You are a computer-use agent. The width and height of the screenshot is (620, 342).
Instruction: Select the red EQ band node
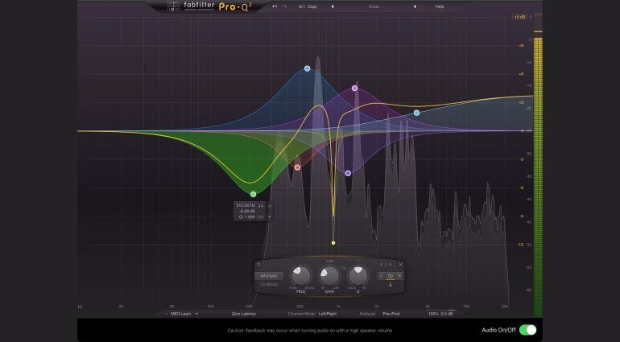pos(297,167)
